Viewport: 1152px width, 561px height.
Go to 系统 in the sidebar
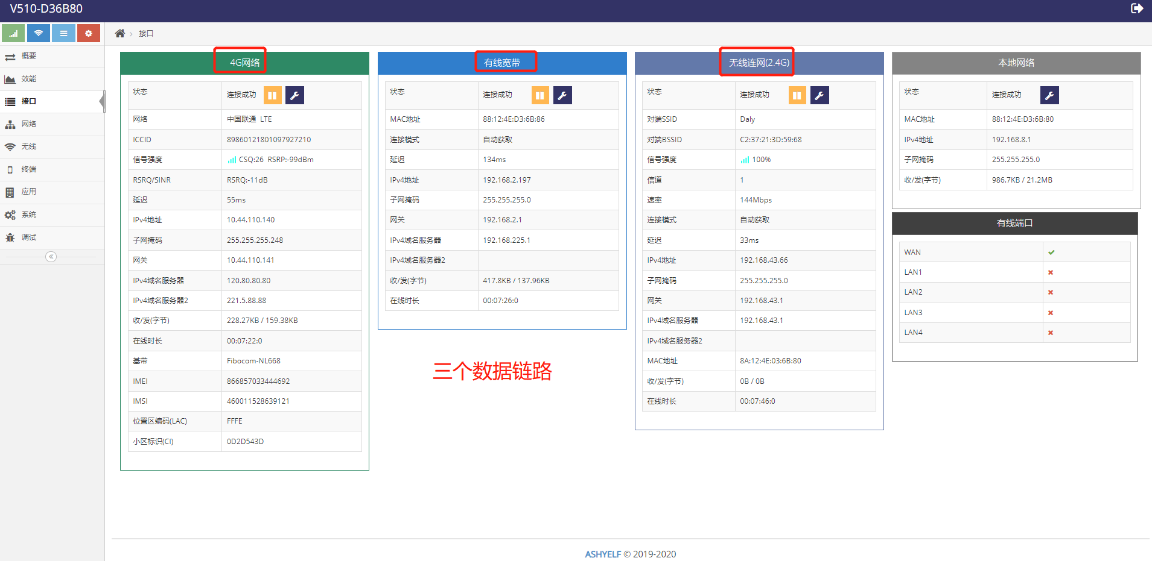click(28, 215)
